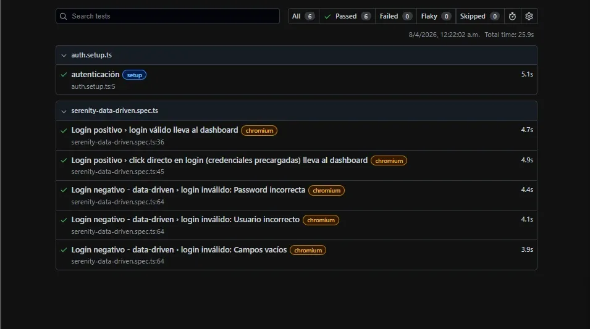Open Usuario incorrecto test result
Screen dimensions: 590x329
[x=185, y=220]
